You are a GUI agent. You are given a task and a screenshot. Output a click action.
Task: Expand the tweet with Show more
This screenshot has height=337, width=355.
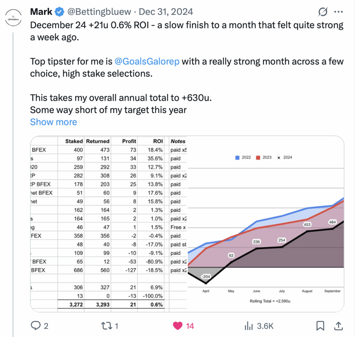54,122
